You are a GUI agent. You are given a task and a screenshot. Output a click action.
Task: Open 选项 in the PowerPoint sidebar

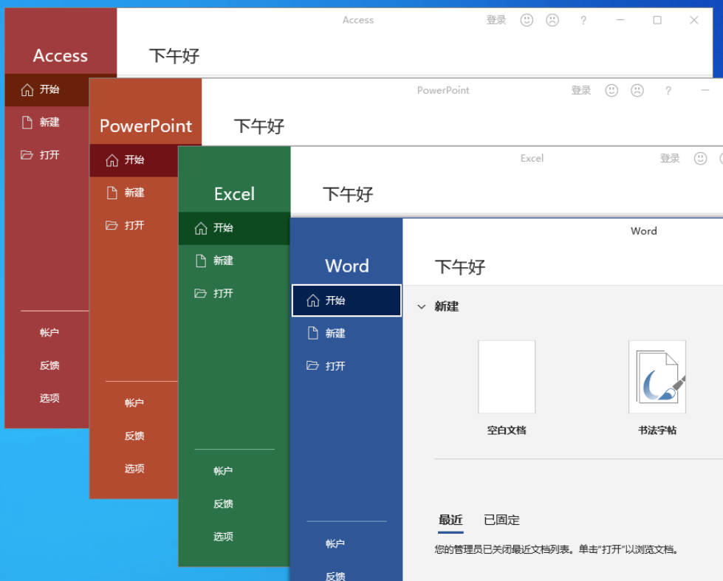click(134, 469)
